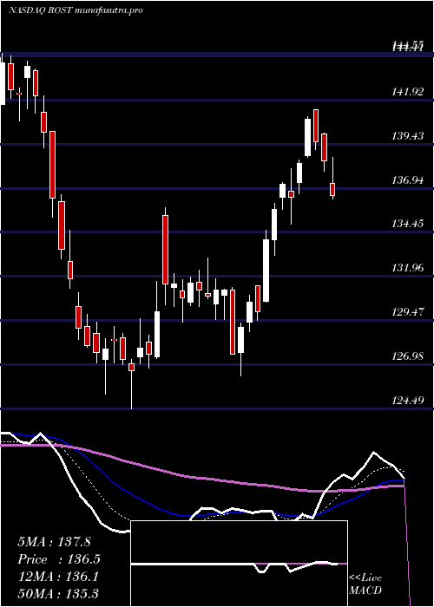Click the 131.96 price axis label
Image resolution: width=434 pixels, height=607 pixels.
point(407,268)
